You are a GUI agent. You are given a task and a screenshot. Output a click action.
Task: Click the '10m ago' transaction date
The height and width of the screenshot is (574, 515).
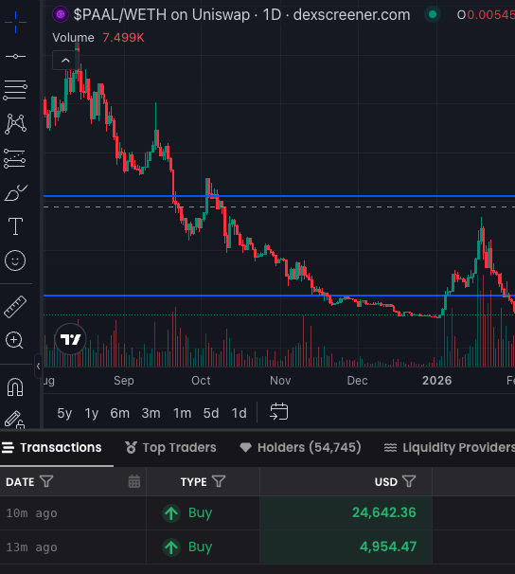tap(32, 513)
